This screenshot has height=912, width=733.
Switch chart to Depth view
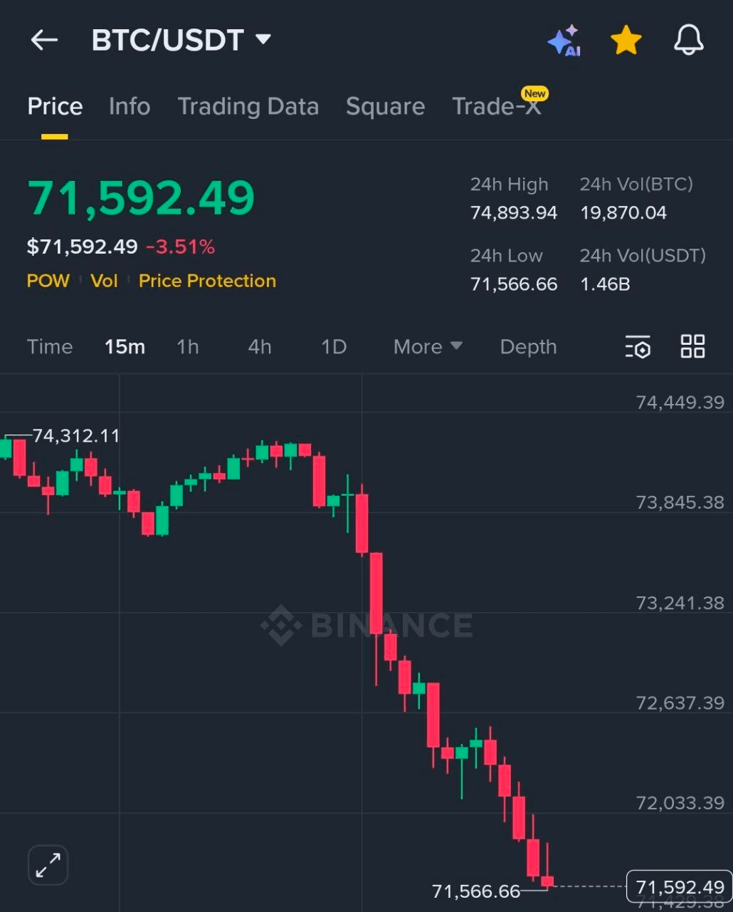[528, 347]
